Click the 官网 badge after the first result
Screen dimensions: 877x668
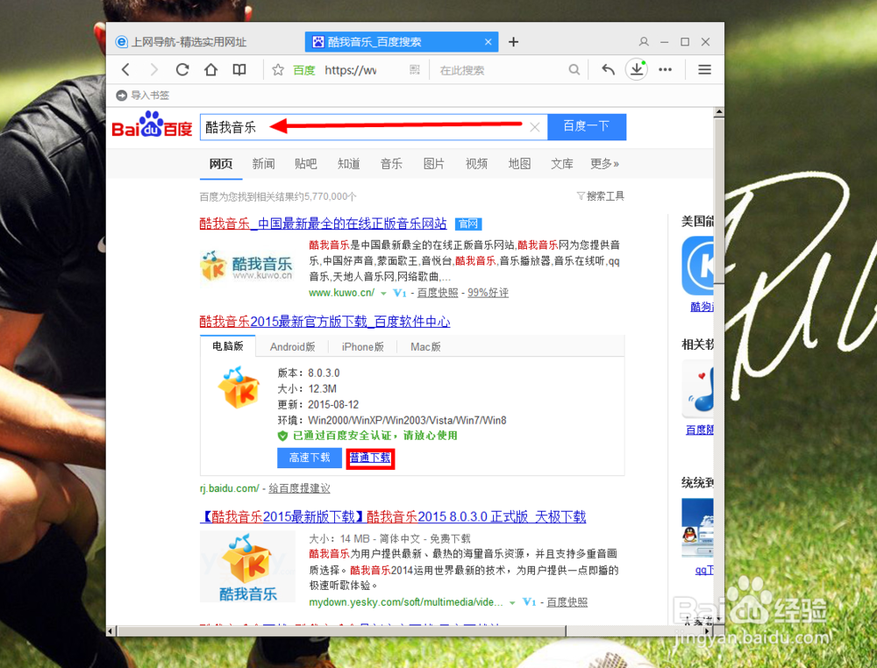tap(468, 224)
